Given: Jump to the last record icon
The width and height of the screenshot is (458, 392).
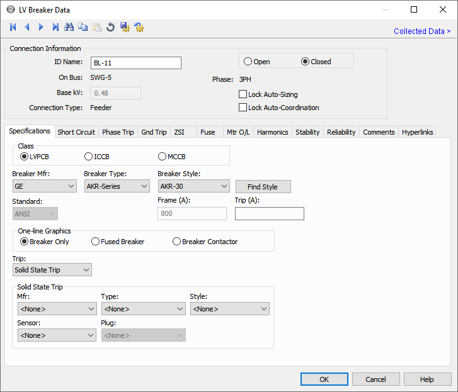Looking at the screenshot, I should (55, 27).
